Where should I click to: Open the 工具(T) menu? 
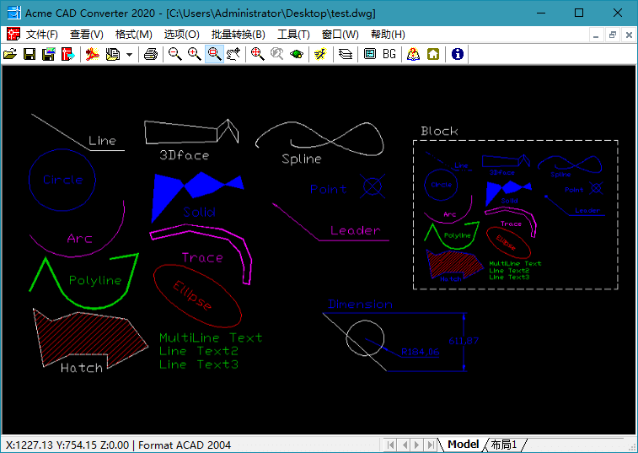(293, 35)
